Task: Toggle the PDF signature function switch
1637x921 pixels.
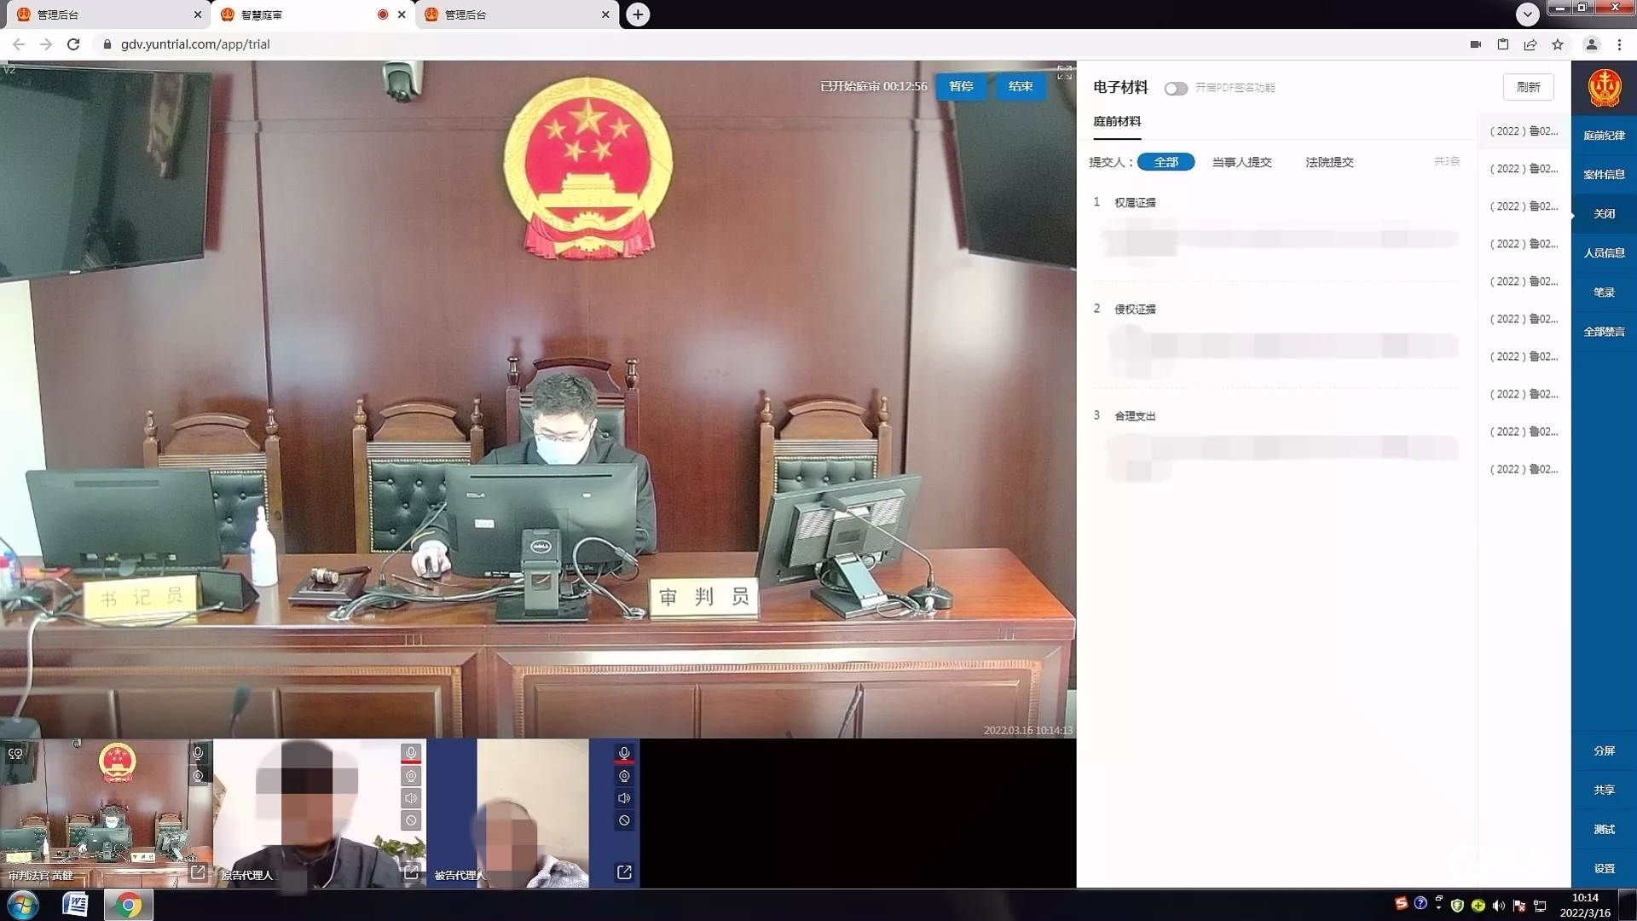Action: 1176,89
